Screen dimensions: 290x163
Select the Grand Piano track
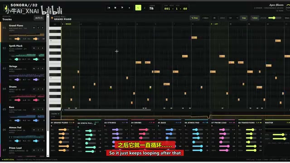[23, 32]
